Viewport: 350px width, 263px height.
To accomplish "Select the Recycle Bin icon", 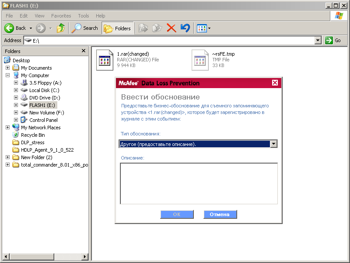I will pos(16,135).
